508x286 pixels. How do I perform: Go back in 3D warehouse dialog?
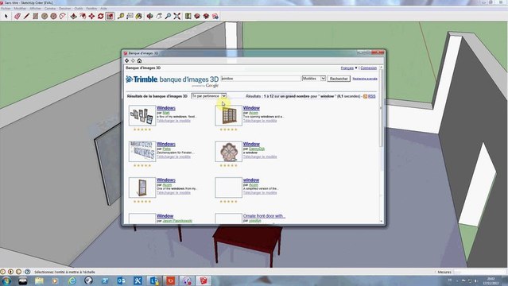[x=127, y=60]
